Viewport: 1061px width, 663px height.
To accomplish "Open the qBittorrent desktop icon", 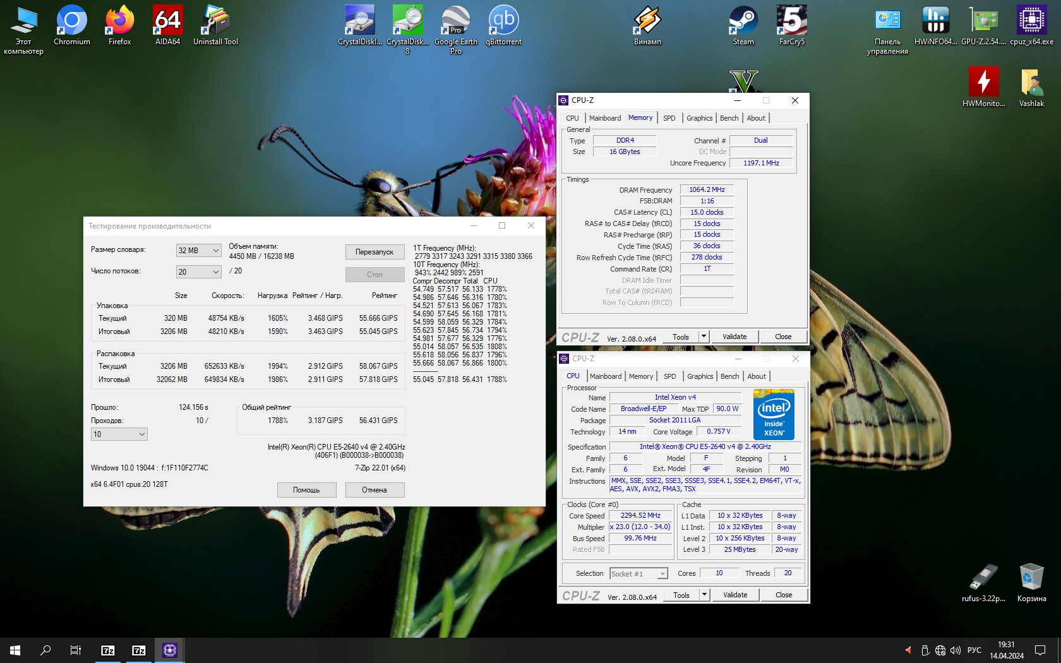I will click(x=503, y=25).
